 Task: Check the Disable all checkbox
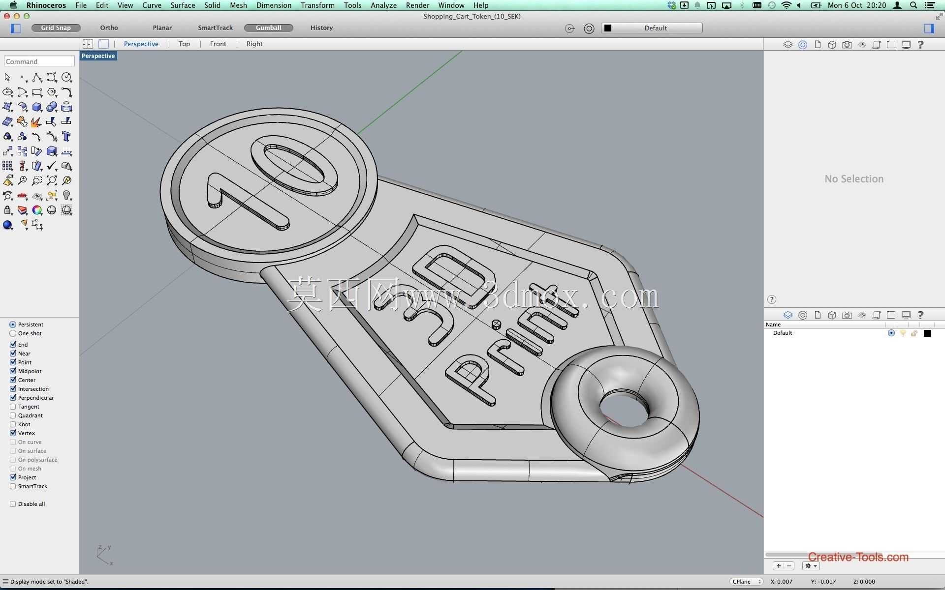click(13, 504)
